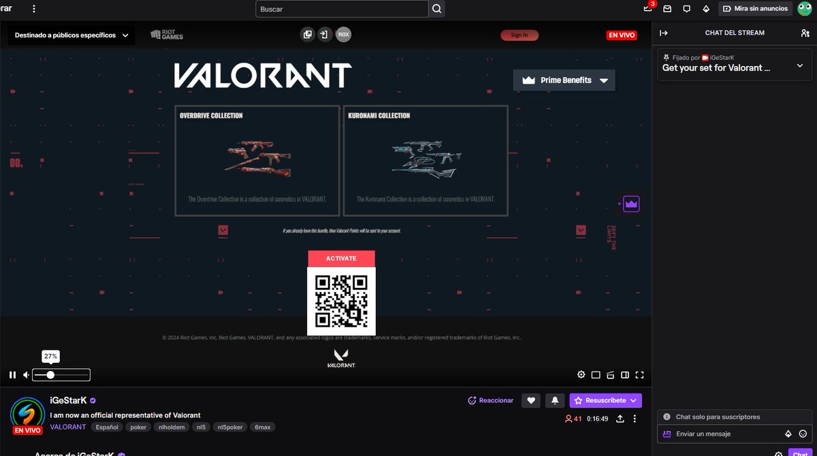Click the channel points icon in chat input

click(x=667, y=434)
